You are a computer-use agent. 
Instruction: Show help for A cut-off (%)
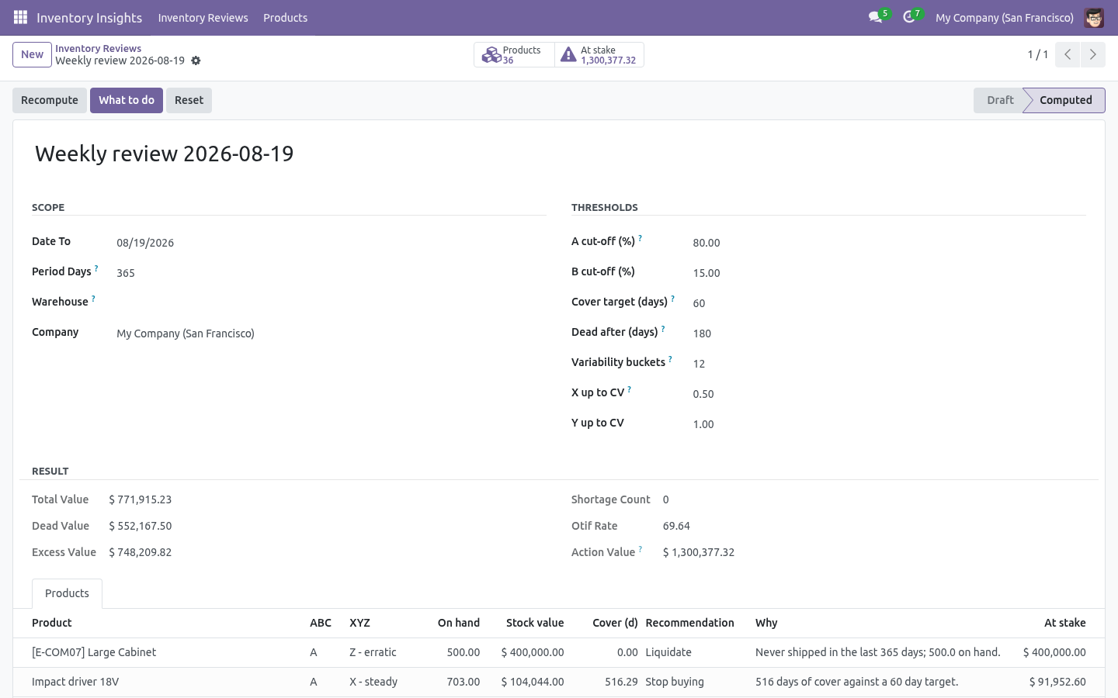(641, 238)
